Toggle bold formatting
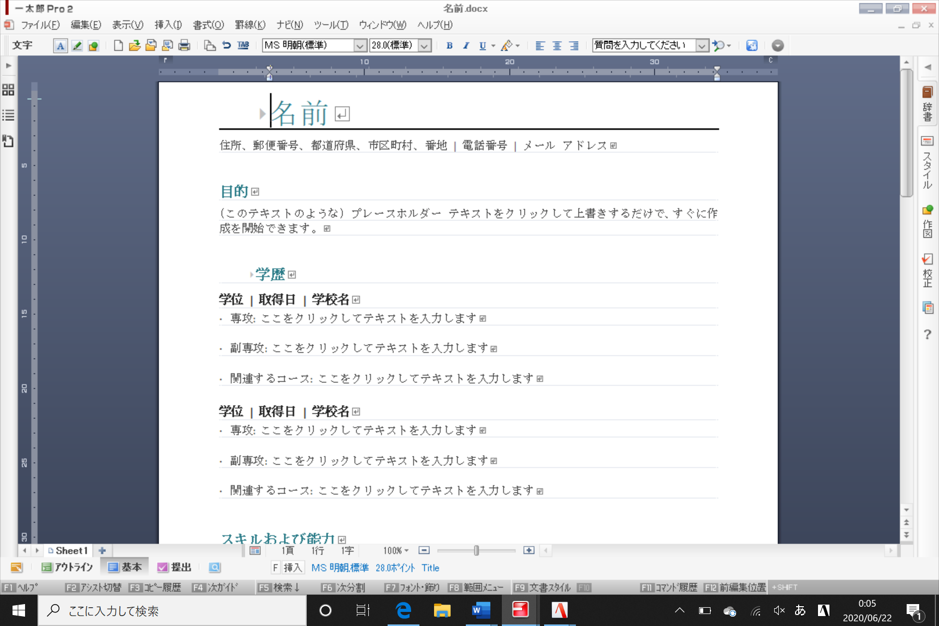The height and width of the screenshot is (626, 939). (450, 45)
